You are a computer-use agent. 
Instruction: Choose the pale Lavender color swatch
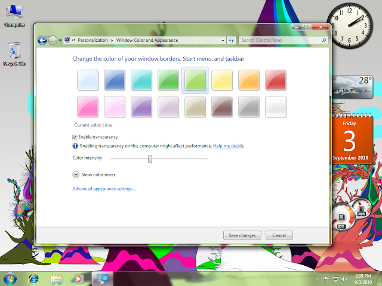[168, 107]
